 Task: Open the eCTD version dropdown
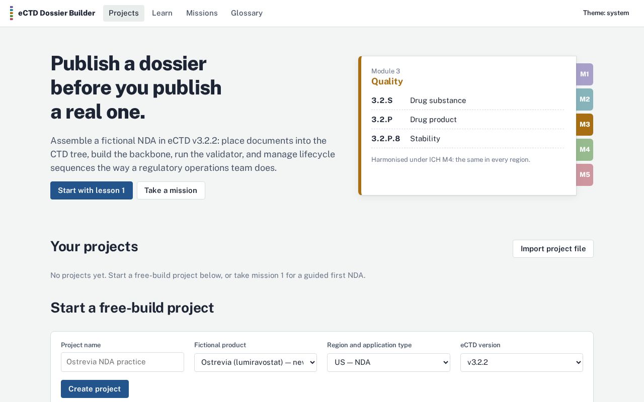[x=522, y=362]
